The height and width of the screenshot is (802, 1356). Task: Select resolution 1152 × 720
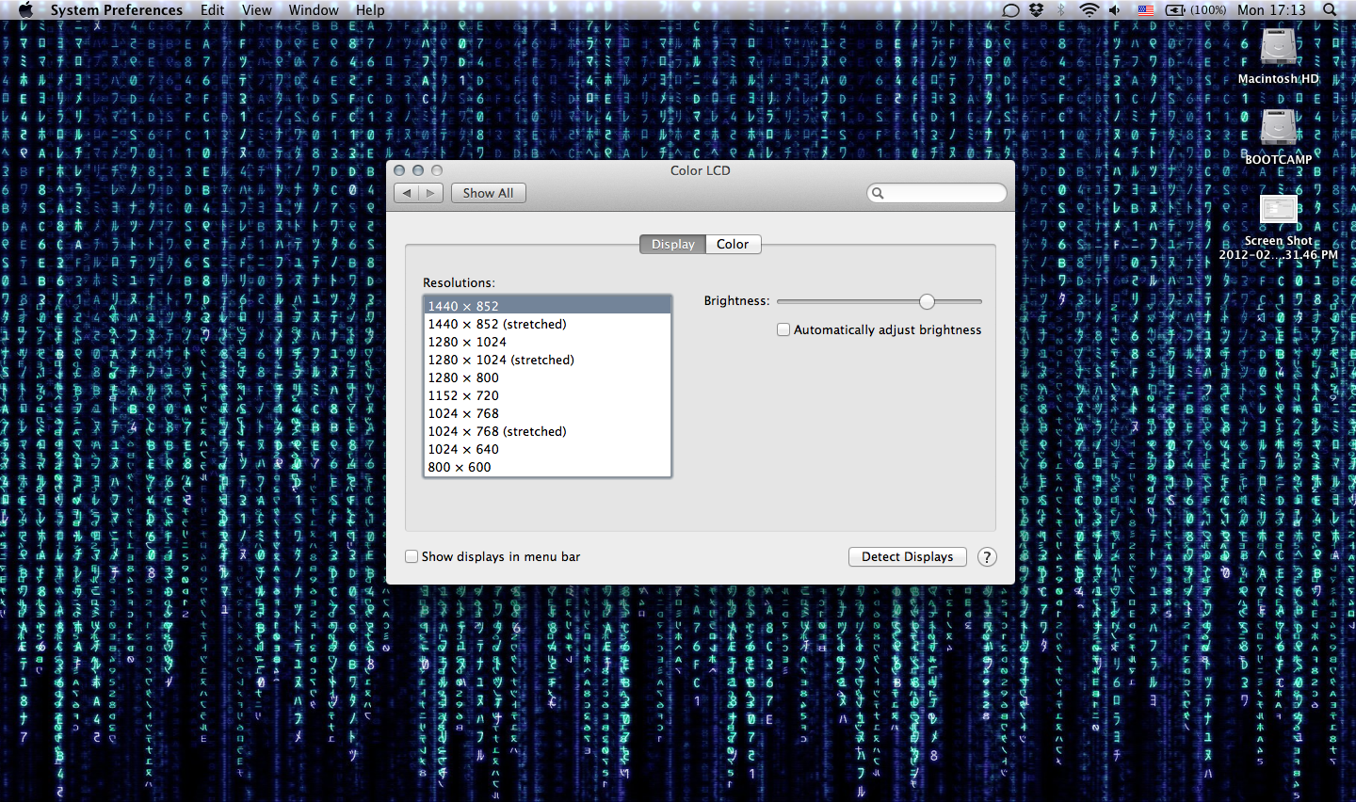point(547,395)
